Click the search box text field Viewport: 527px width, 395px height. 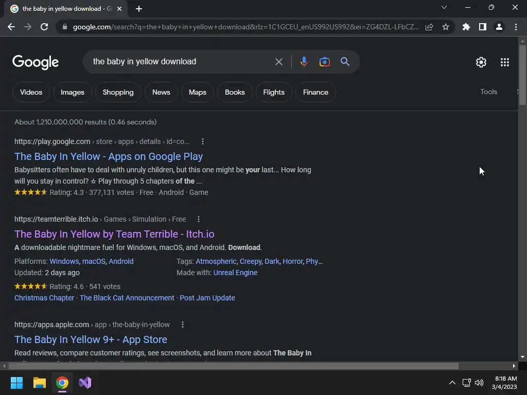pyautogui.click(x=182, y=62)
